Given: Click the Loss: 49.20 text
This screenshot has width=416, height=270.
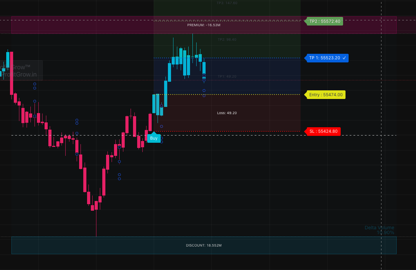Looking at the screenshot, I should [x=227, y=113].
